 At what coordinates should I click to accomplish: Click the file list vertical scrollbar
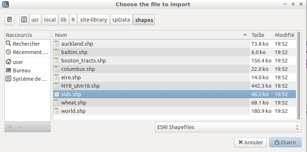(x=299, y=75)
